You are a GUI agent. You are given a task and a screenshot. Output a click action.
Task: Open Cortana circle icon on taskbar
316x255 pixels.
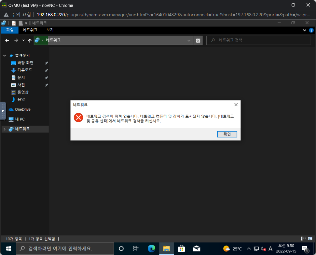coord(121,248)
